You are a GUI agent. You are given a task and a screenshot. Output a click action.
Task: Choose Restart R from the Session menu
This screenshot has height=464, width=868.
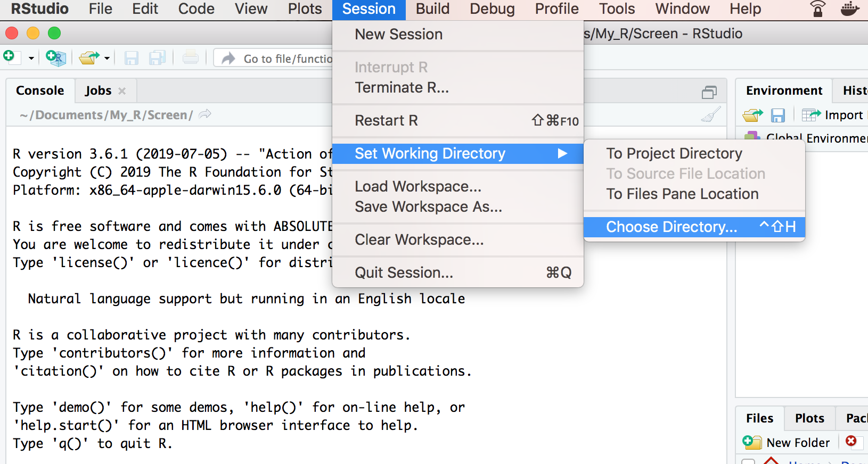coord(386,121)
